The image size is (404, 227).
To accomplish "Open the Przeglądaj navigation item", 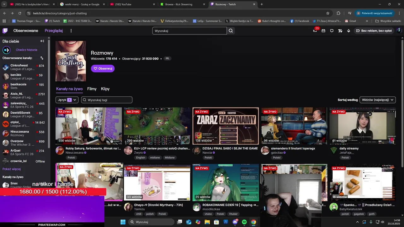I will 54,31.
